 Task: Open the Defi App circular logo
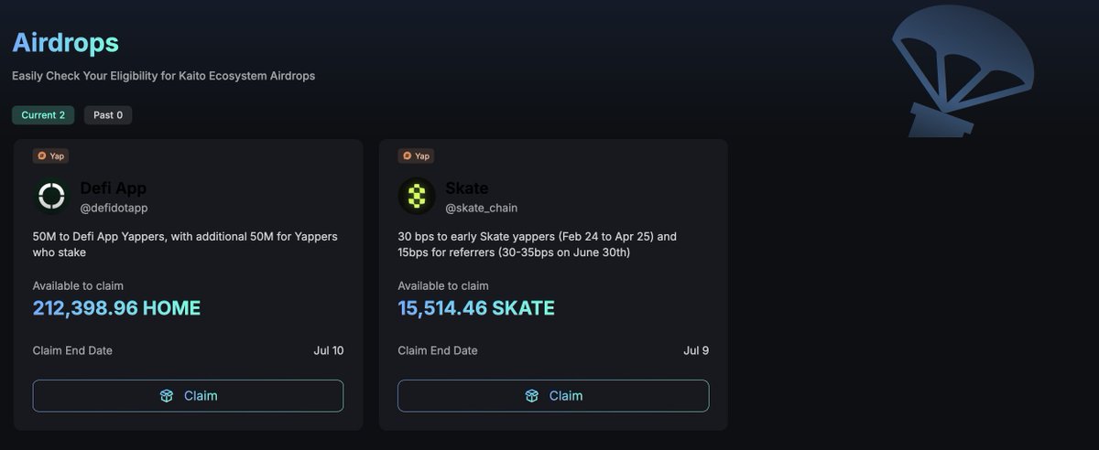pos(51,196)
